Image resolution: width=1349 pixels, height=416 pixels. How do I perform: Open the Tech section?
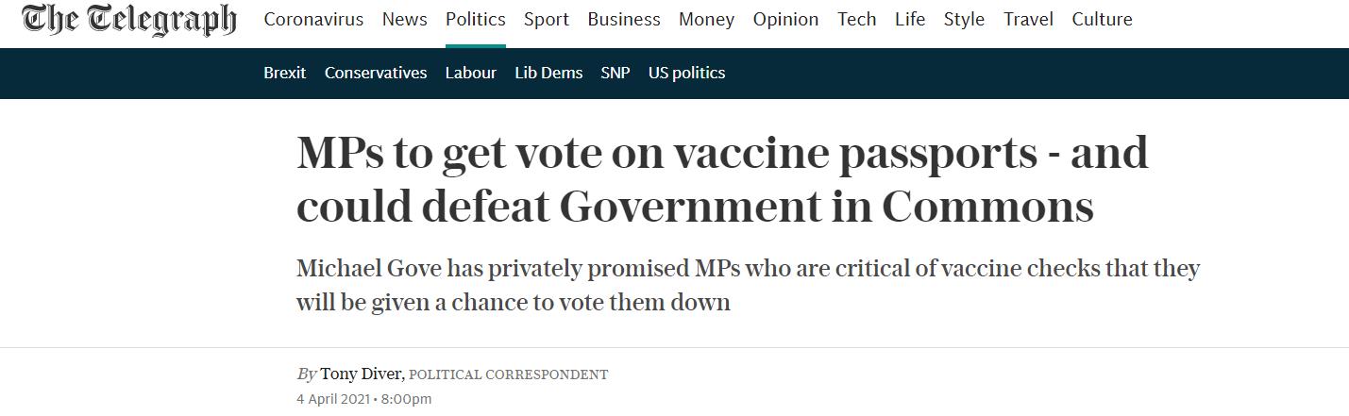(x=856, y=20)
